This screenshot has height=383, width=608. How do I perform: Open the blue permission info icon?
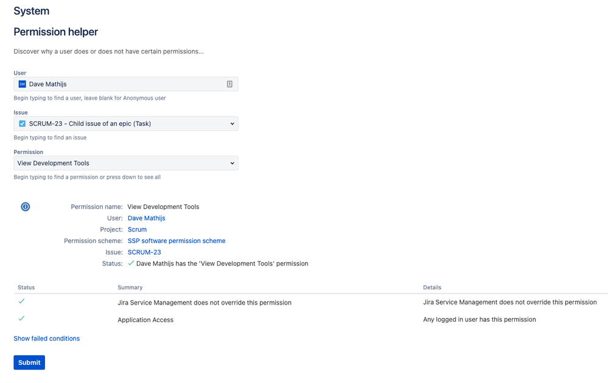pos(25,207)
